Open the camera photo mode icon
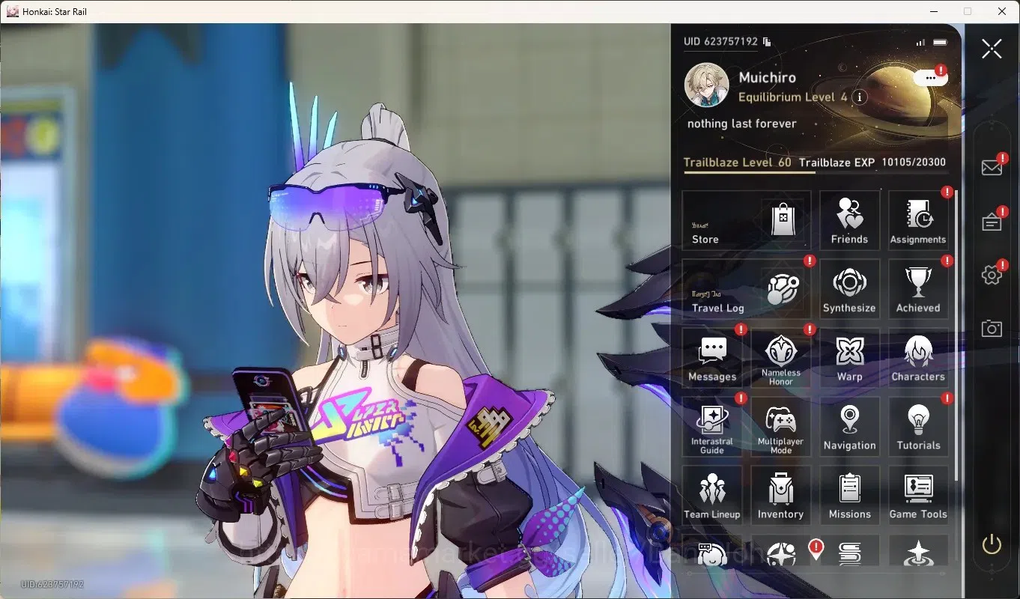This screenshot has width=1020, height=599. tap(992, 328)
